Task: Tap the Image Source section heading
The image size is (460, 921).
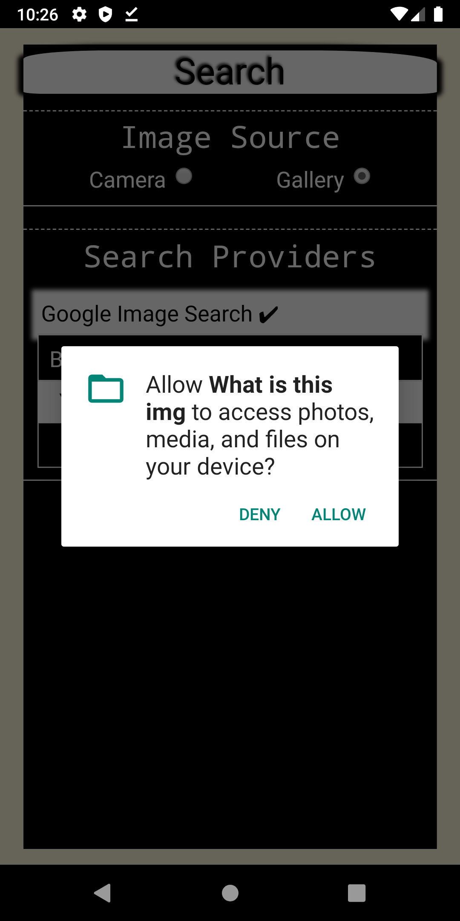Action: [x=230, y=138]
